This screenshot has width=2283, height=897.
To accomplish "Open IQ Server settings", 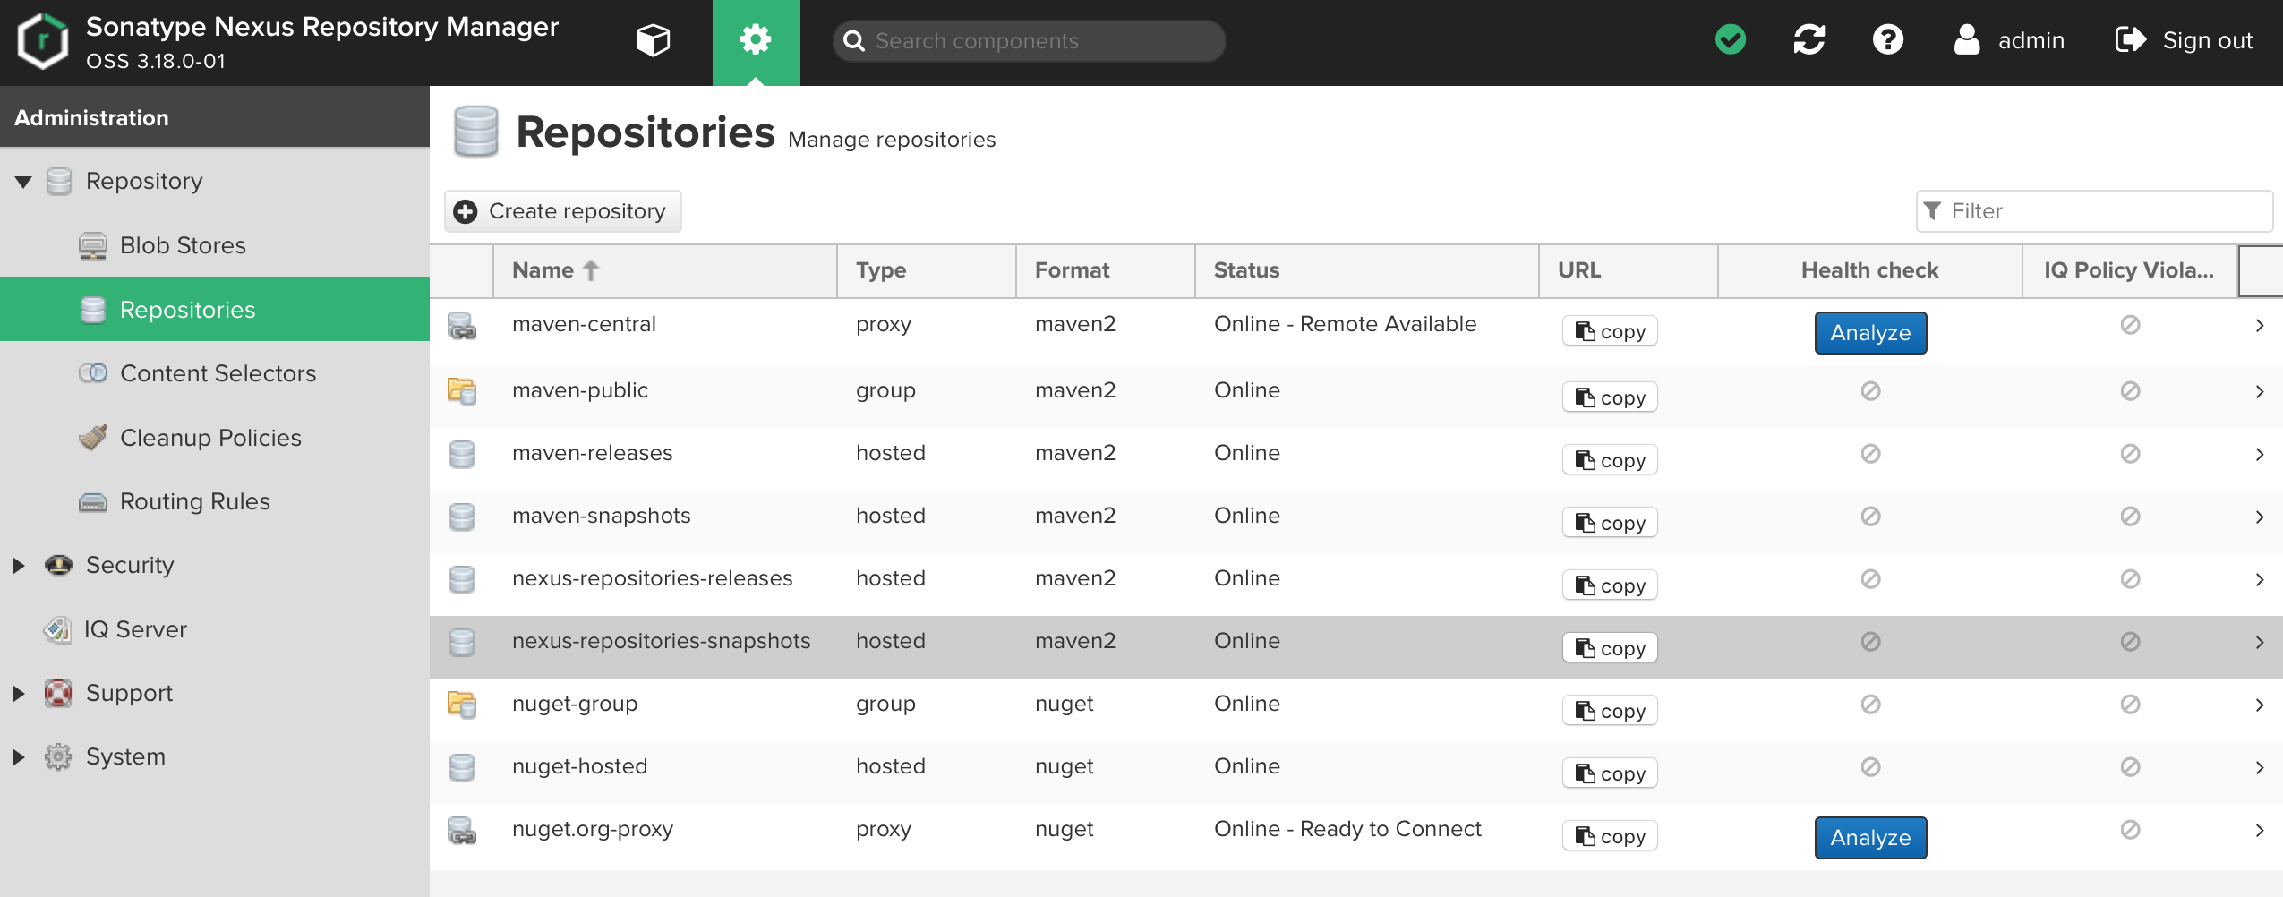I will pos(215,629).
